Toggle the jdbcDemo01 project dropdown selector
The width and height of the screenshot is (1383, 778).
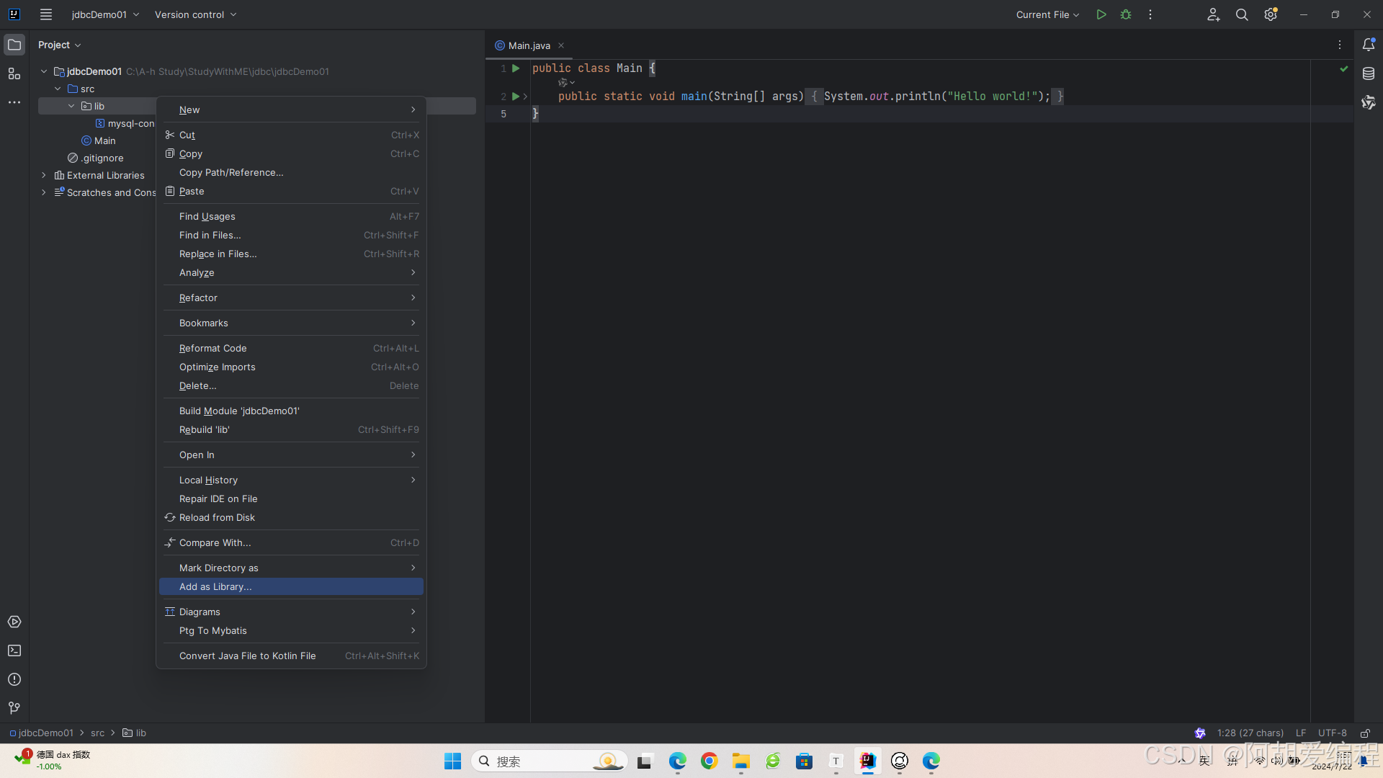click(104, 14)
